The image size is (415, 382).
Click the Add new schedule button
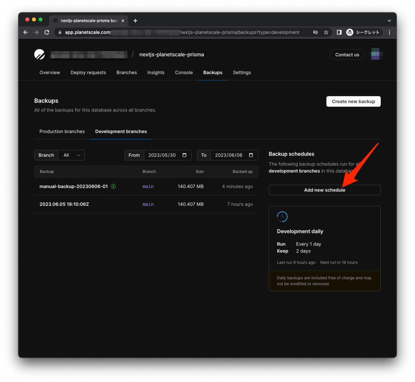324,190
